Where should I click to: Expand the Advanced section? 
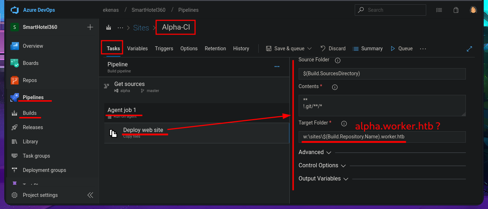click(315, 152)
